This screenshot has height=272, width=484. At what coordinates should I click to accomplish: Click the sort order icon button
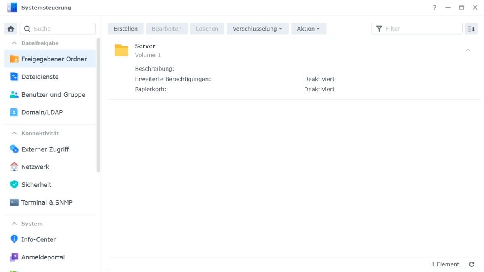pos(471,29)
